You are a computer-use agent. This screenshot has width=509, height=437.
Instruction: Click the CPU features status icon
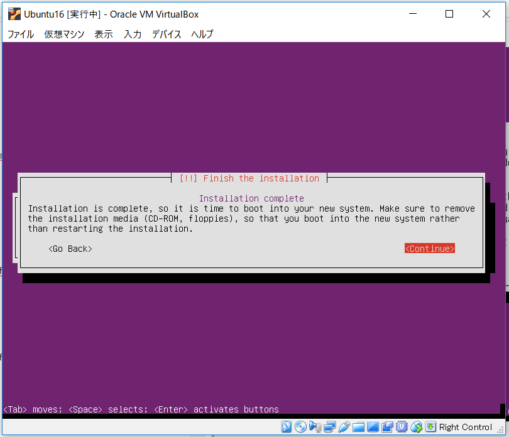click(x=402, y=426)
